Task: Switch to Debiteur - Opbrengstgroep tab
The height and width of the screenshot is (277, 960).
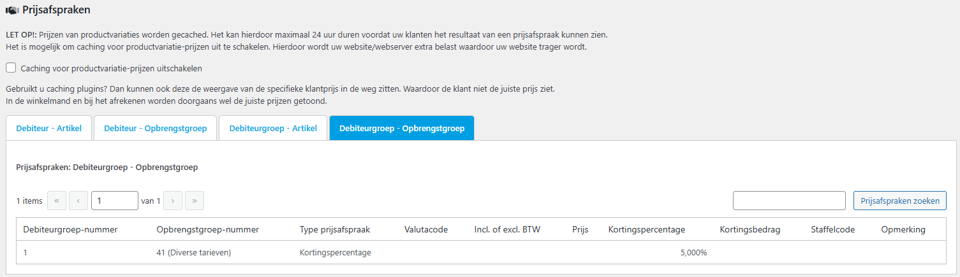Action: coord(155,128)
